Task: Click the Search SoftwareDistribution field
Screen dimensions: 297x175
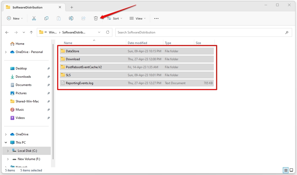Action: [x=203, y=32]
